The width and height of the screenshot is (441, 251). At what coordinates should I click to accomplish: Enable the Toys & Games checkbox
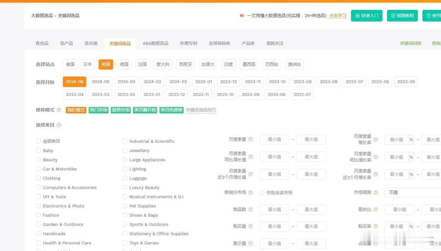click(x=125, y=243)
